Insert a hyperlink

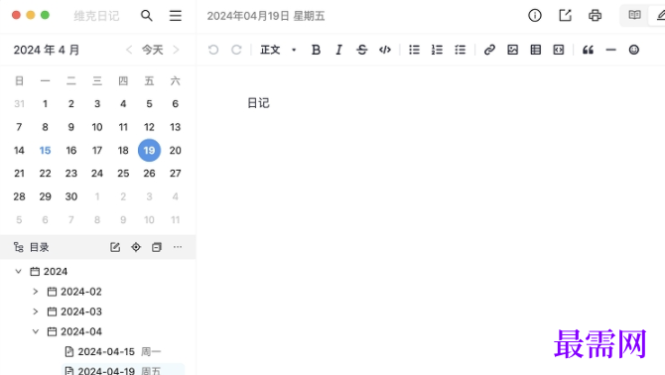pos(489,50)
